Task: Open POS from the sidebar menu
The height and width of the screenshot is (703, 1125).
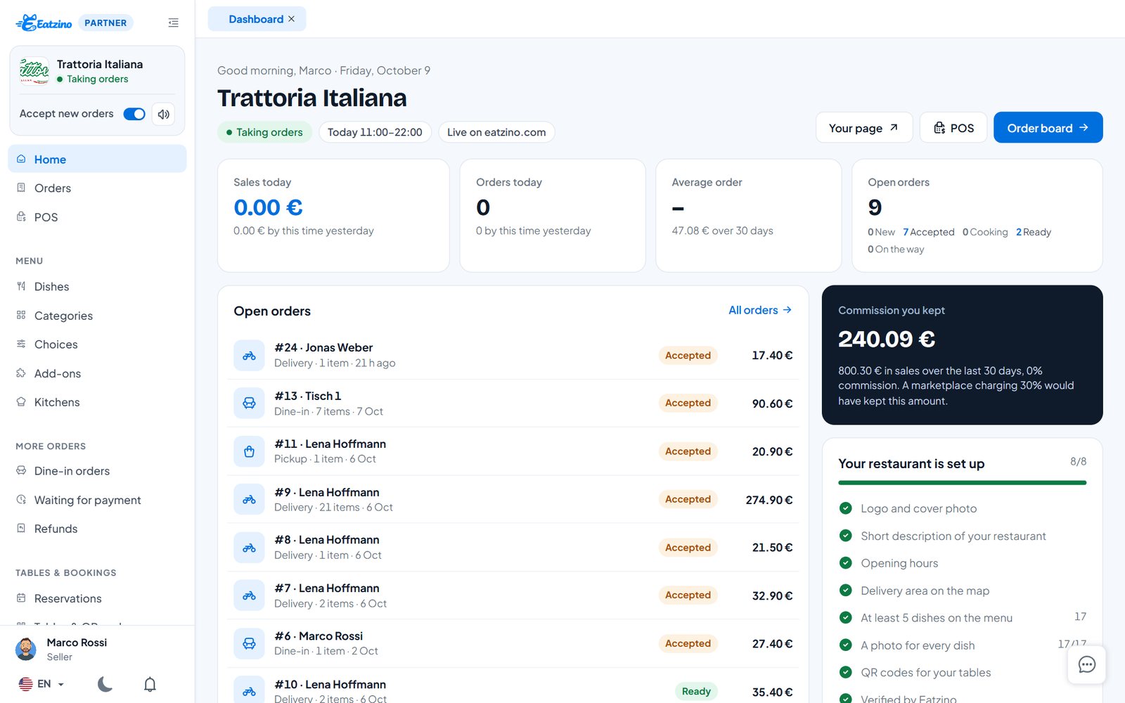Action: click(x=97, y=217)
